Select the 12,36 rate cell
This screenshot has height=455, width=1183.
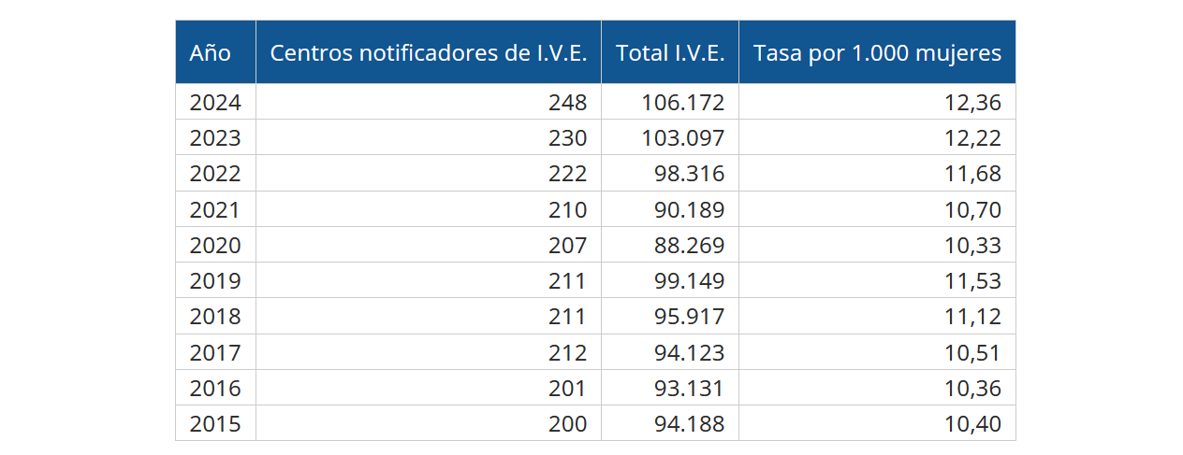pos(972,102)
